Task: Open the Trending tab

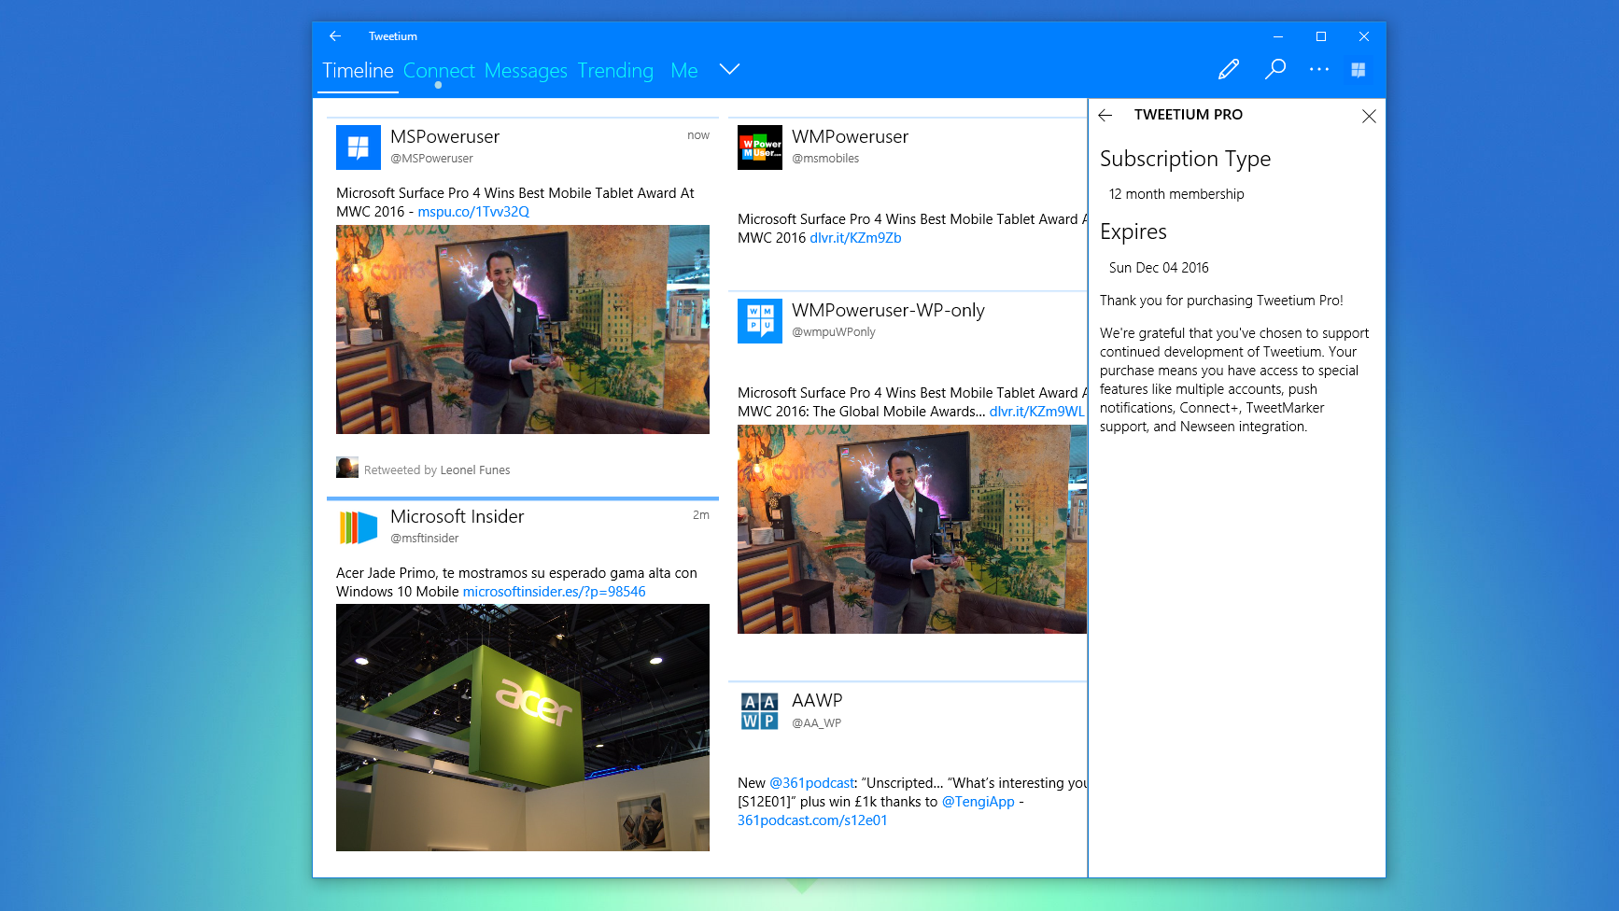Action: coord(615,71)
